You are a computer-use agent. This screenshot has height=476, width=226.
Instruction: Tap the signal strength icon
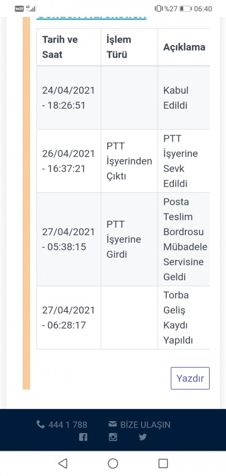point(31,8)
